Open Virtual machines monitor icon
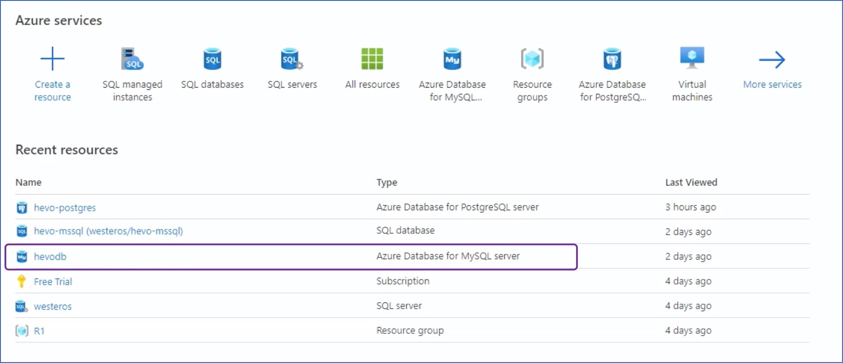Screen dimensions: 843x363 pos(692,58)
